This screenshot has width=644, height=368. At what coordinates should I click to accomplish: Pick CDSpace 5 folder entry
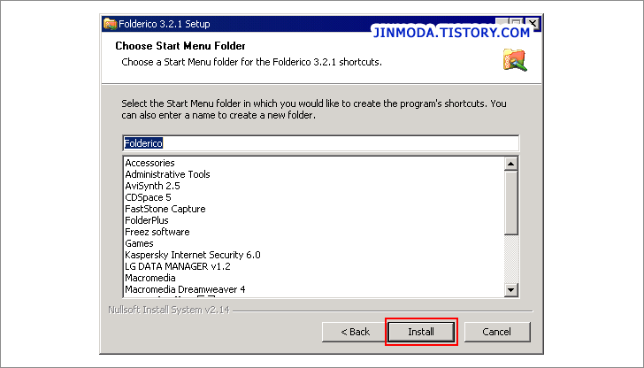pyautogui.click(x=148, y=197)
